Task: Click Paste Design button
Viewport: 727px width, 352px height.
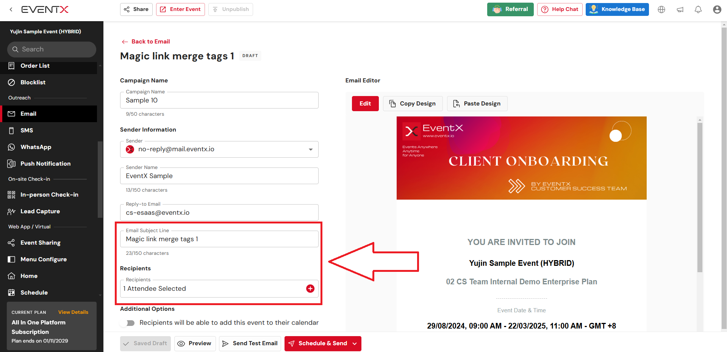Action: pos(477,104)
